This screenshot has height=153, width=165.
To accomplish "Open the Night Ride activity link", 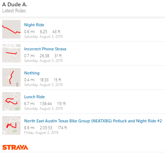I will (34, 25).
